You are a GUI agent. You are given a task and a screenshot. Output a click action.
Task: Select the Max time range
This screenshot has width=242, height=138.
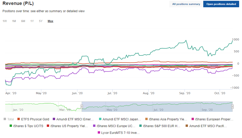[x=50, y=21]
